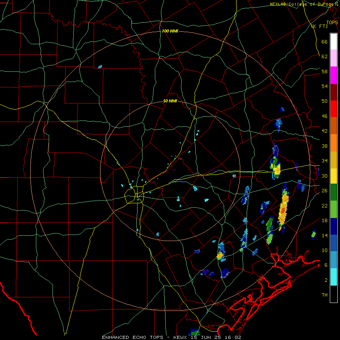Pick the light blue legend swatch
The width and height of the screenshot is (340, 340).
click(x=334, y=260)
